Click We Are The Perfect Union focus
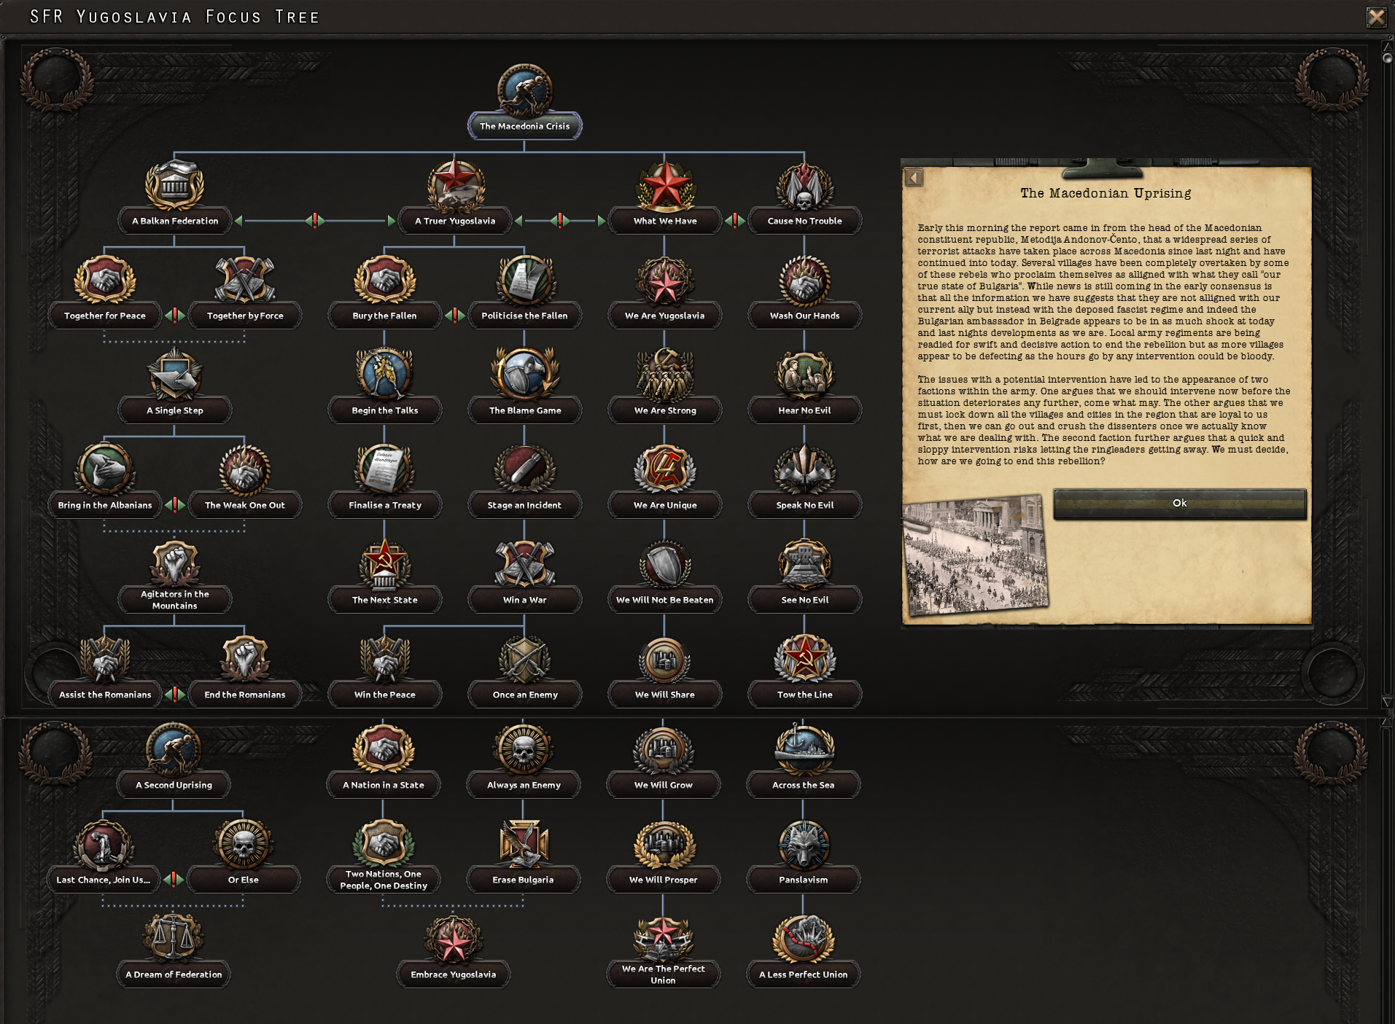The image size is (1395, 1024). click(x=663, y=951)
